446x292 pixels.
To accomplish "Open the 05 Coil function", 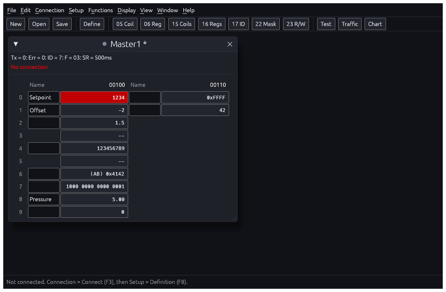I will 125,24.
